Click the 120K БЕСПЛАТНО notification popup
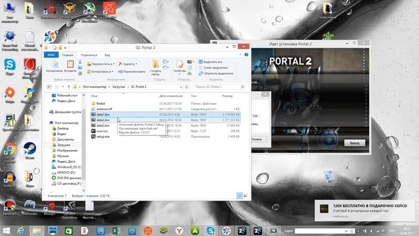The image size is (419, 236). tap(365, 210)
